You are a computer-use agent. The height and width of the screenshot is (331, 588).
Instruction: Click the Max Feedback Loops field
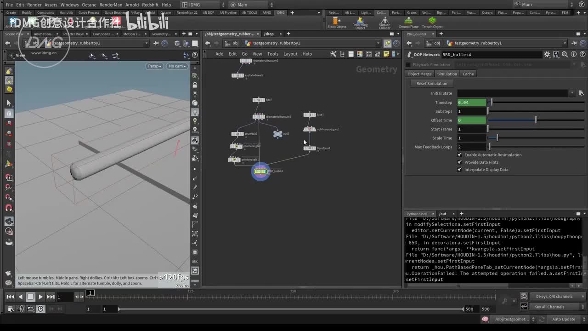coord(471,147)
